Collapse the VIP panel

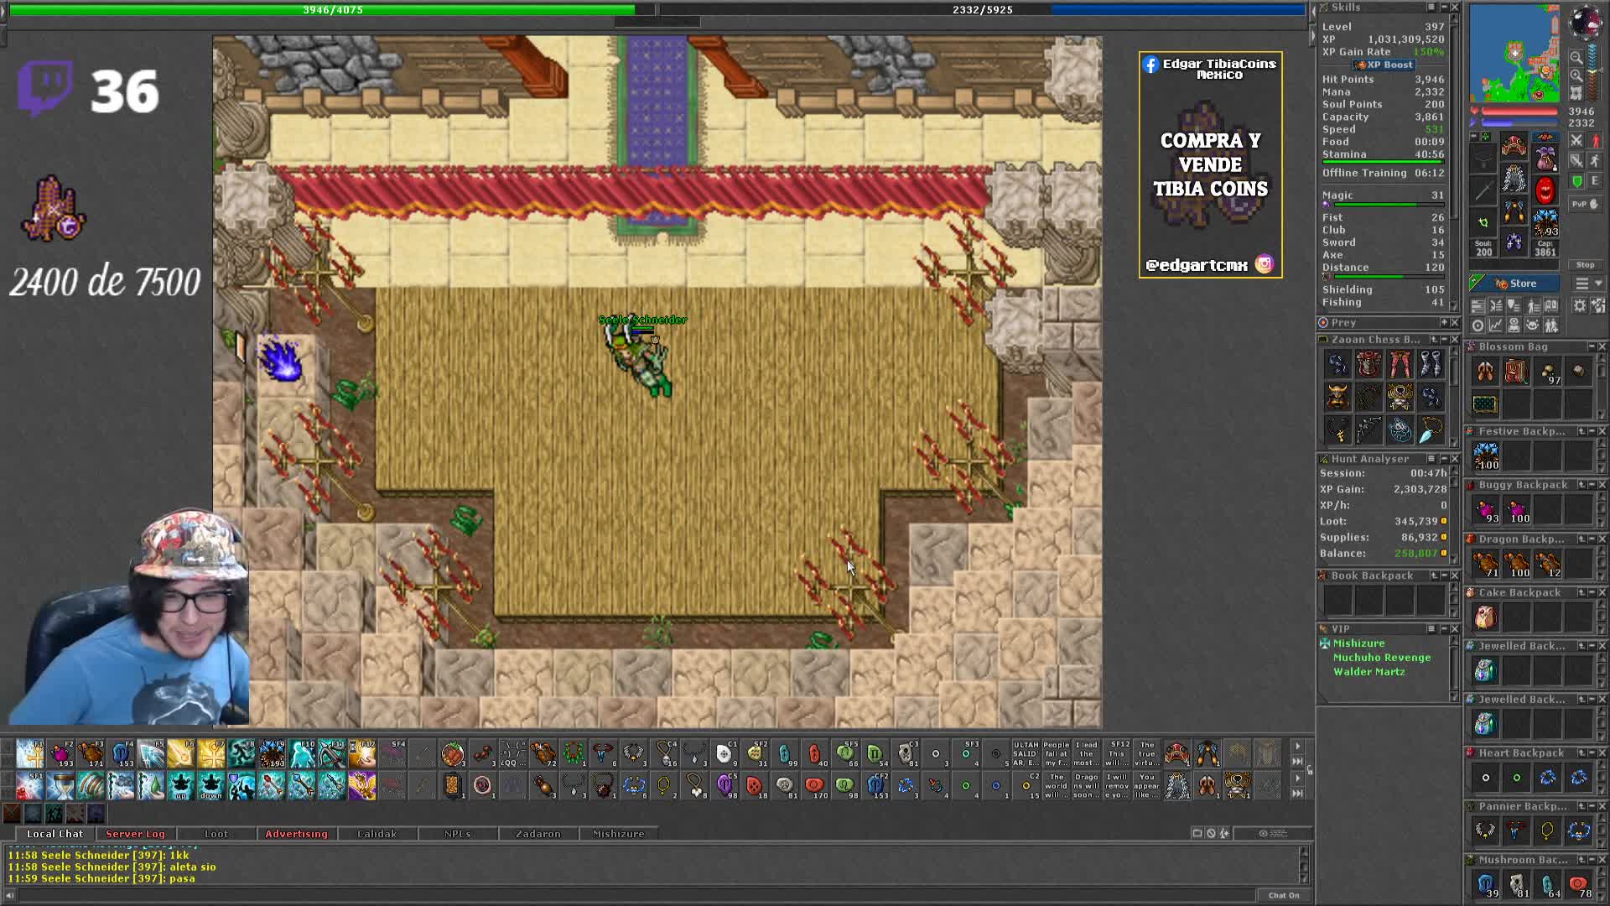[x=1443, y=628]
